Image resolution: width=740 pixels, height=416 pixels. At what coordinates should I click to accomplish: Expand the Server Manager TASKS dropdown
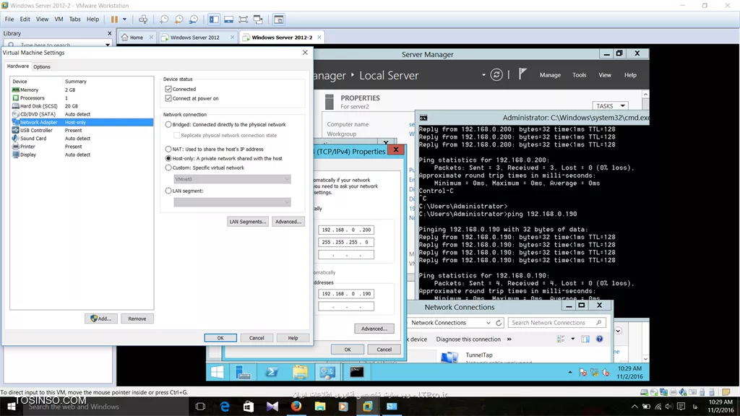[x=610, y=105]
